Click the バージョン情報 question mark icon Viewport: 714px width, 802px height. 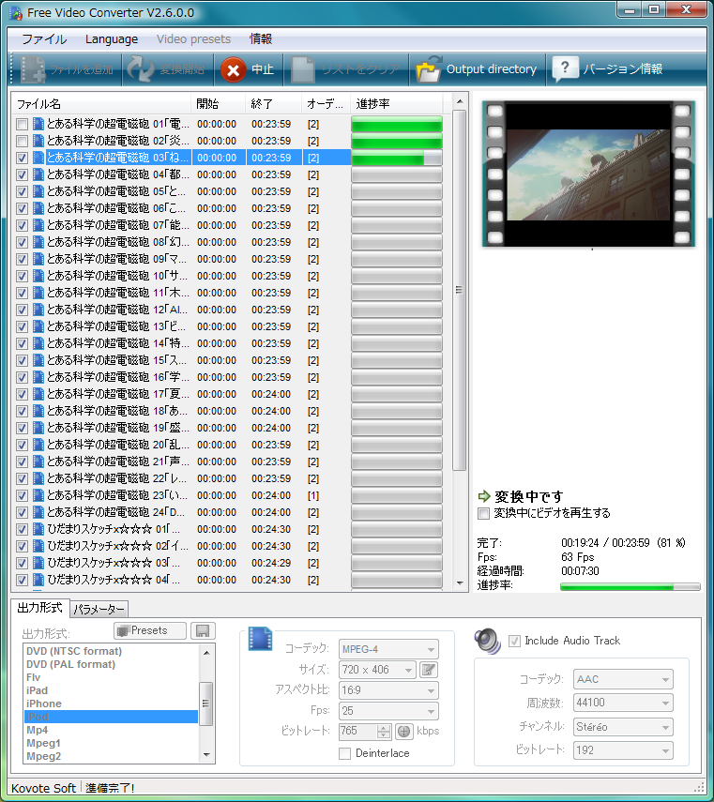(x=564, y=68)
